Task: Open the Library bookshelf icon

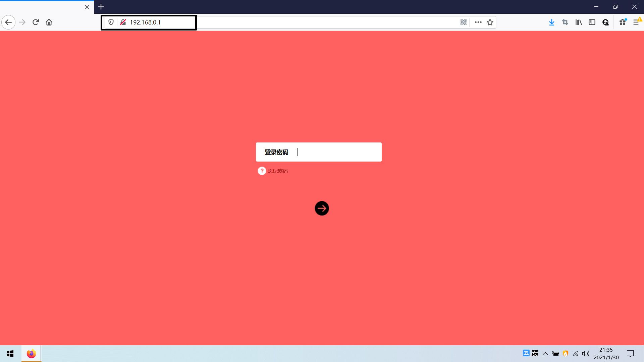Action: coord(579,22)
